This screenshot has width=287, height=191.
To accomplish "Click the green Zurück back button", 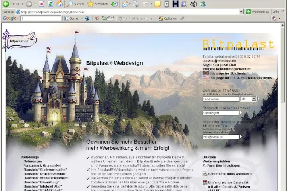I will coord(11,4).
